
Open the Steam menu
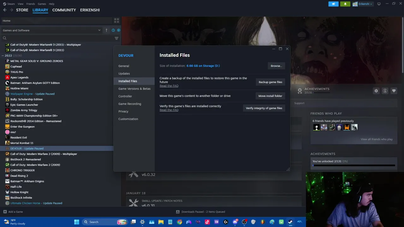pyautogui.click(x=11, y=4)
